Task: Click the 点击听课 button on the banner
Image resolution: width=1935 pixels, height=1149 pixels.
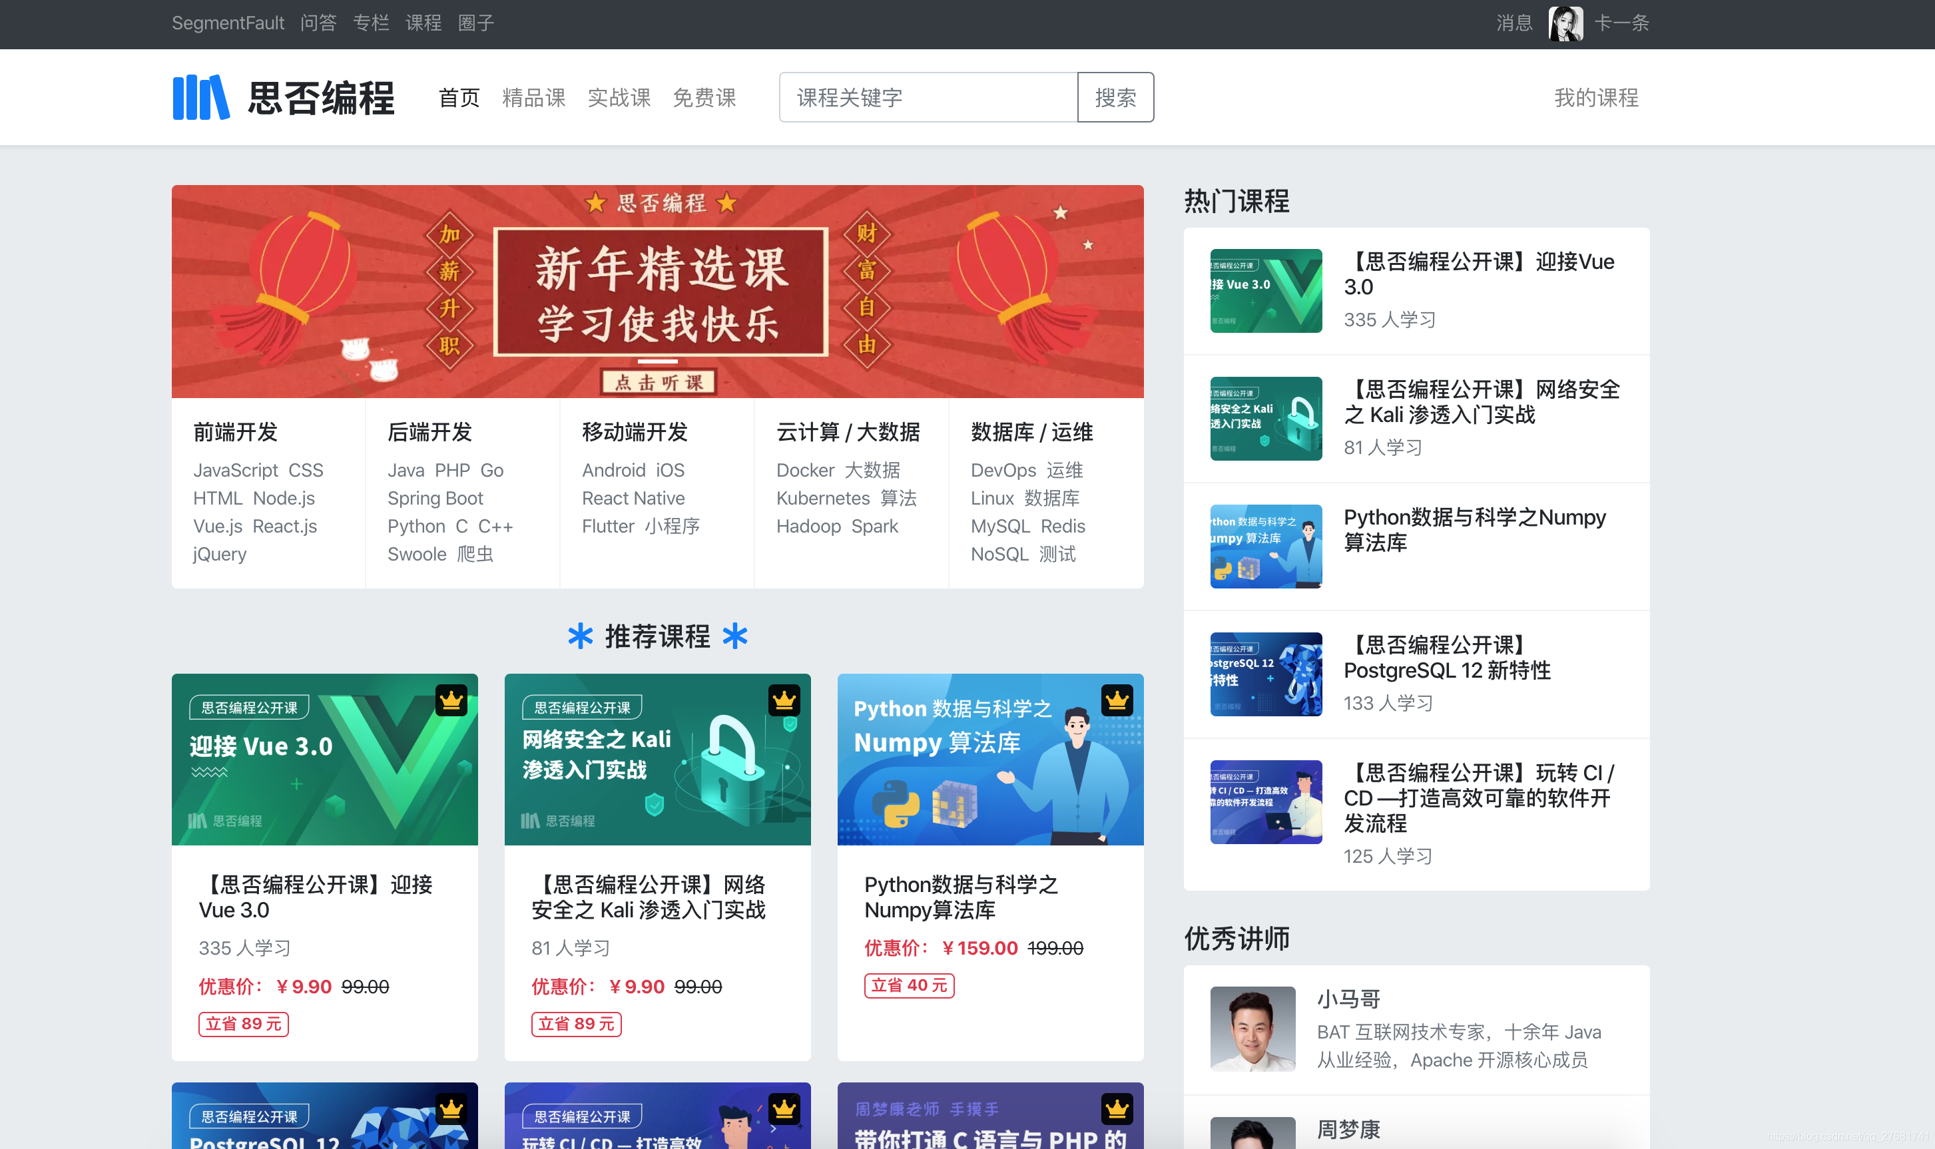Action: pyautogui.click(x=657, y=381)
